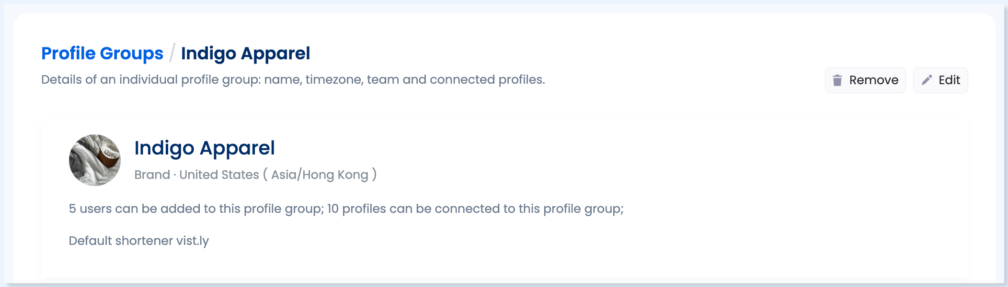The width and height of the screenshot is (1008, 287).
Task: Click the pencil icon in Edit
Action: pos(927,80)
